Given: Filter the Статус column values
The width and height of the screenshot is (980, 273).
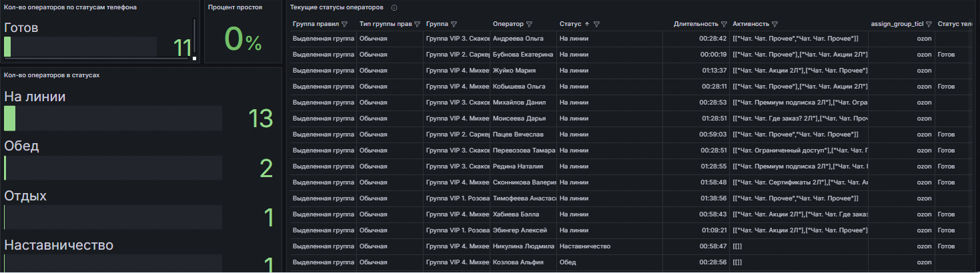Looking at the screenshot, I should point(597,24).
